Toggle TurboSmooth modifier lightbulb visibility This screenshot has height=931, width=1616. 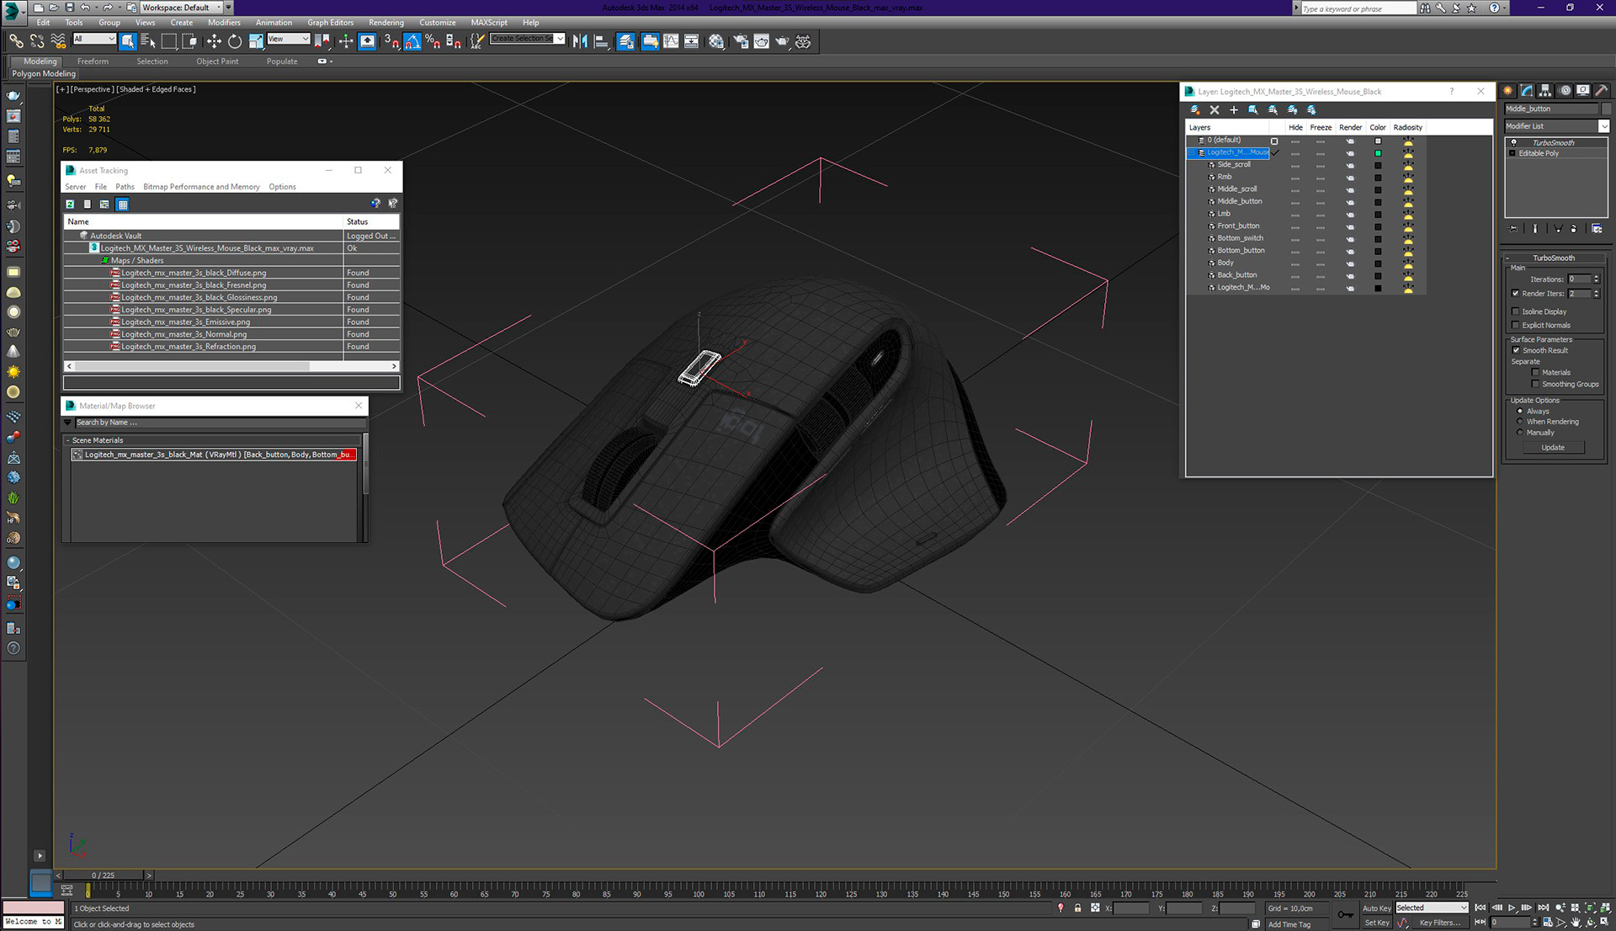(1513, 142)
